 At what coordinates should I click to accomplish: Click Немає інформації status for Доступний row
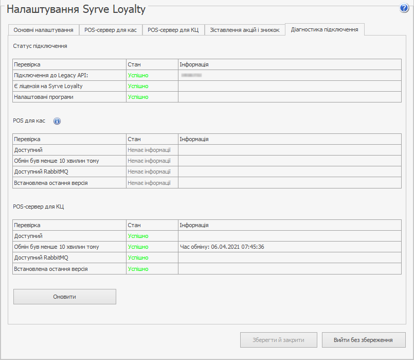[149, 150]
